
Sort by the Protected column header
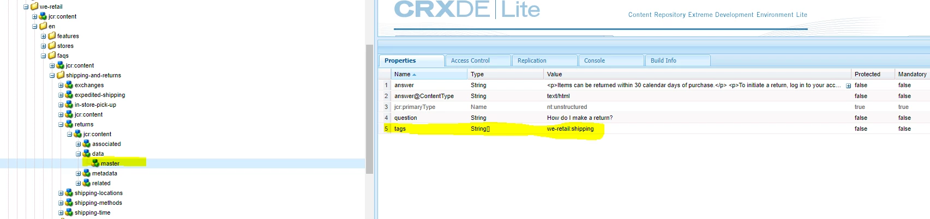(873, 74)
